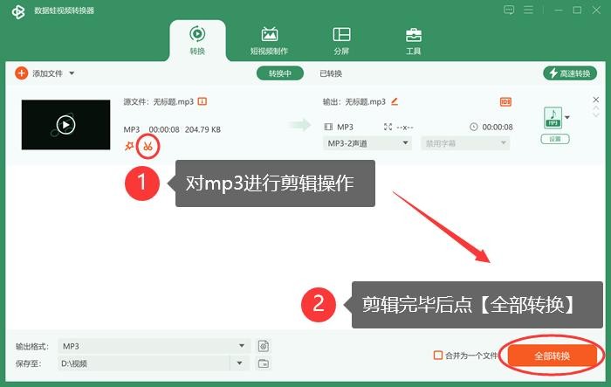Open the save folder browse icon
The height and width of the screenshot is (387, 611).
click(263, 363)
